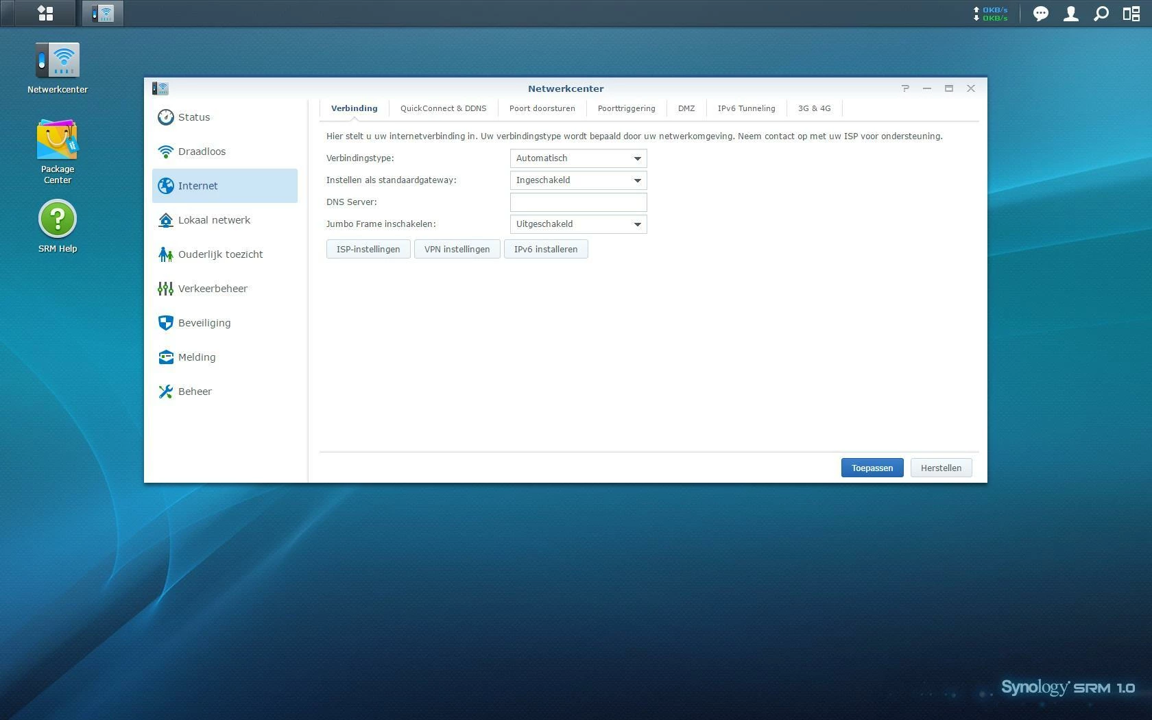Open the Poorttriggering tab
Viewport: 1152px width, 720px height.
tap(626, 108)
